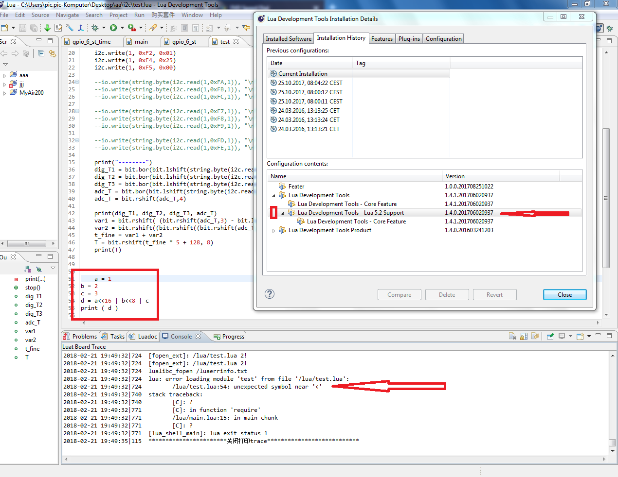
Task: Click the Close button in the dialog
Action: [564, 295]
